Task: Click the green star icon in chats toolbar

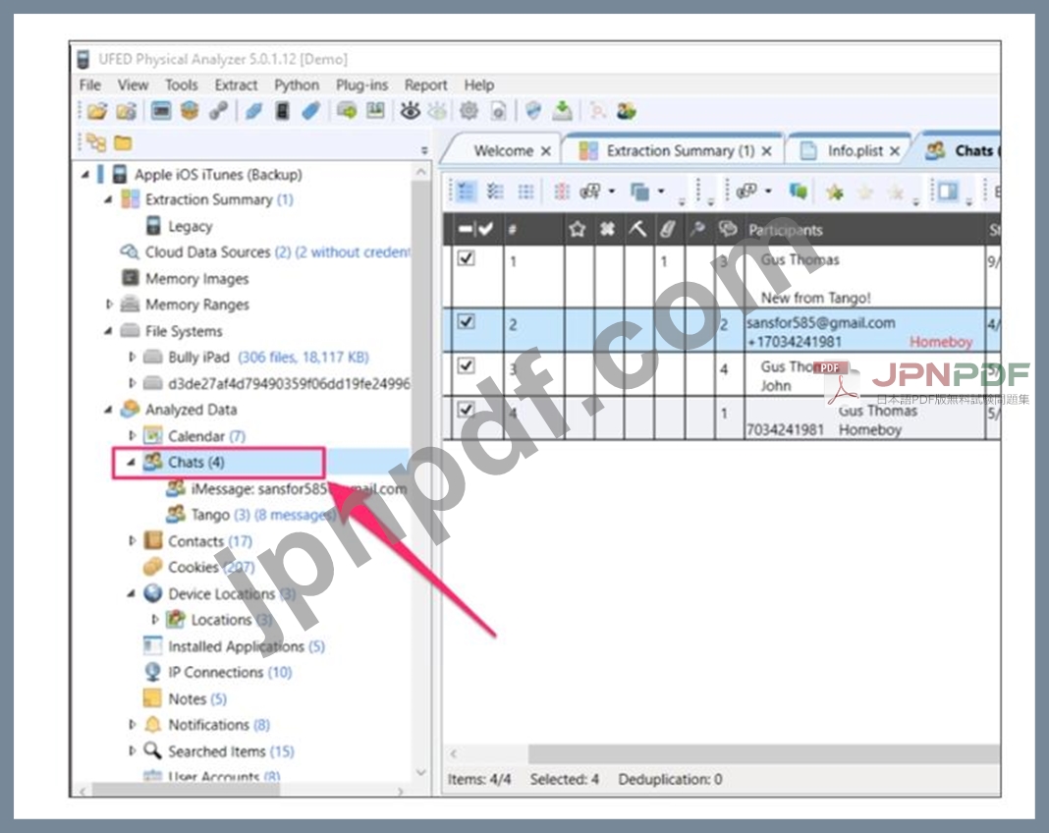Action: point(834,193)
